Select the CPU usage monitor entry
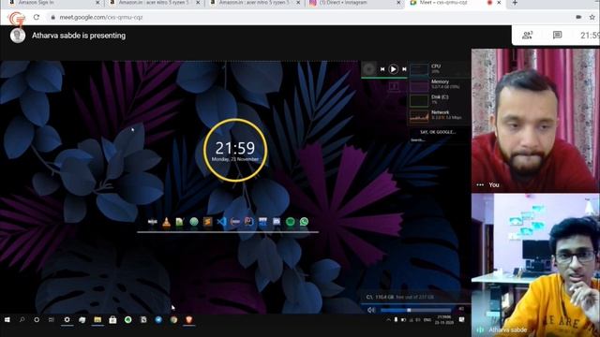 [x=439, y=68]
